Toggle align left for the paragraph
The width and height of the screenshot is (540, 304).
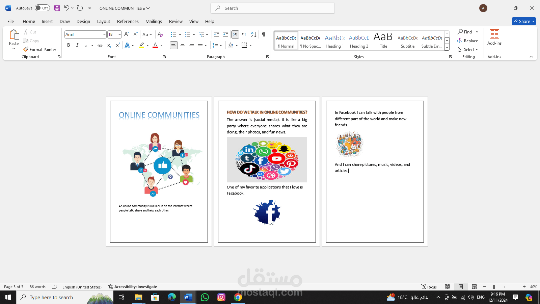(173, 45)
